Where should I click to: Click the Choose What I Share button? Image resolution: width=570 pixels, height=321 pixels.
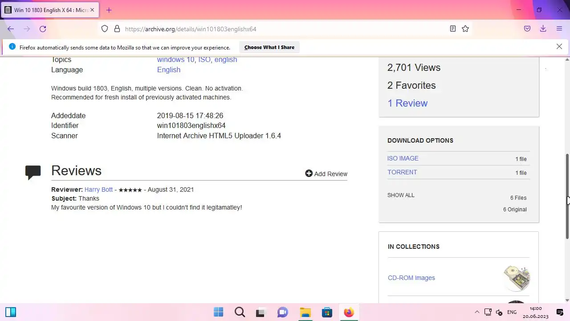pyautogui.click(x=269, y=47)
